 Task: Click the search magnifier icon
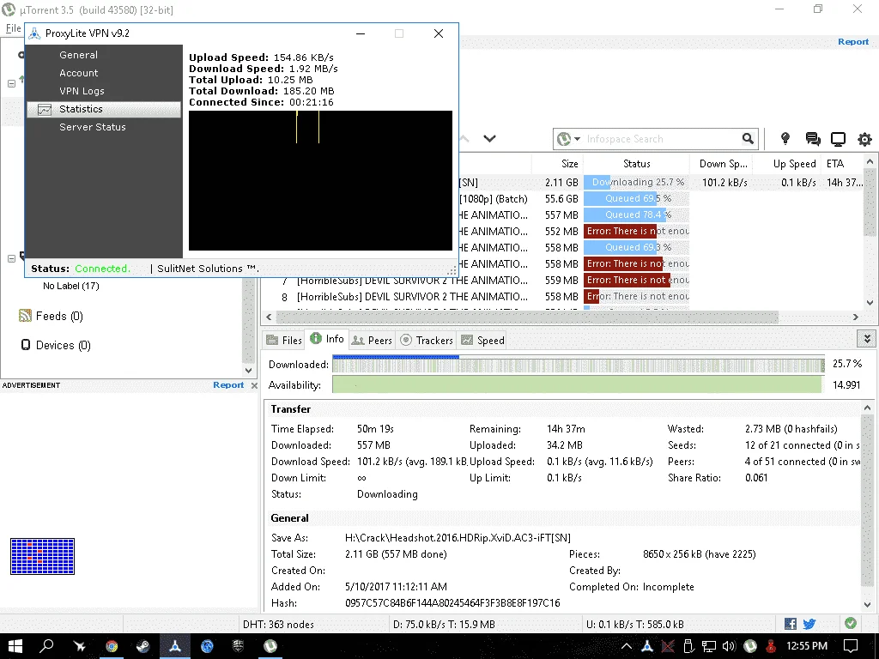(x=748, y=138)
